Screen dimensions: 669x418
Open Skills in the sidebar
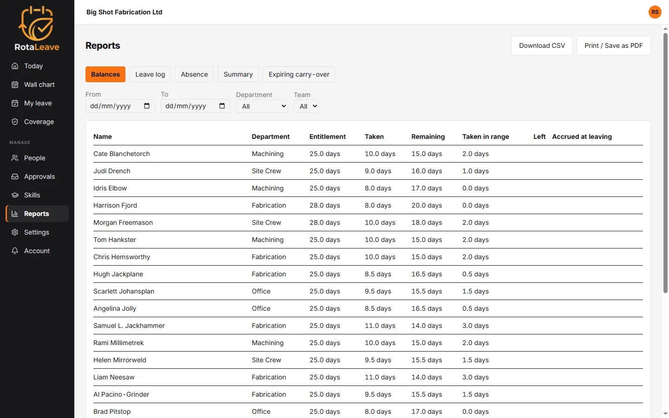click(37, 195)
